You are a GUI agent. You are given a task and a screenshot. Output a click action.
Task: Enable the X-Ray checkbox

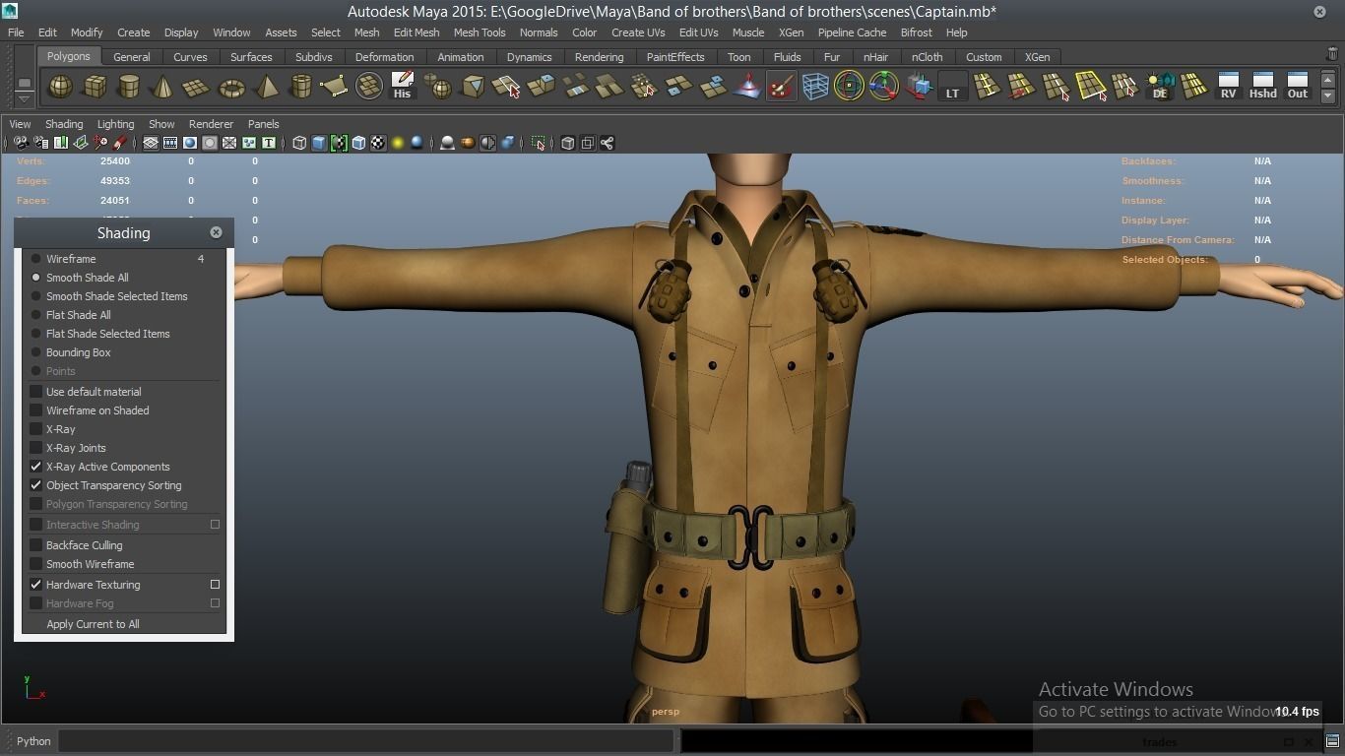pos(35,429)
